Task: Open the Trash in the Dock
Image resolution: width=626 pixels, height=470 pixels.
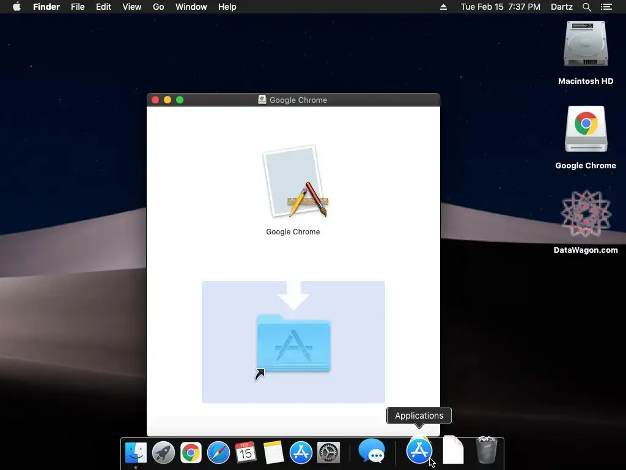Action: click(486, 450)
